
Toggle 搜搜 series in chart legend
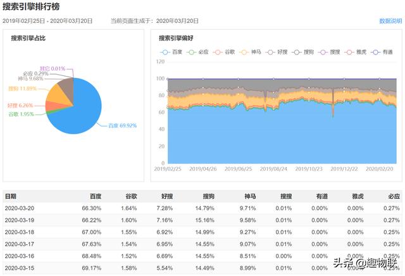(x=329, y=52)
